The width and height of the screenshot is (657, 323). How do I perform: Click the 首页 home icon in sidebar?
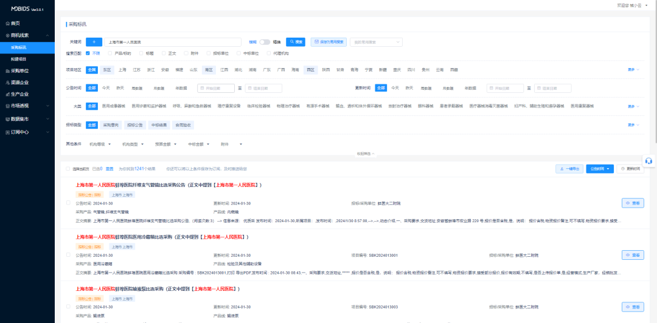point(7,24)
